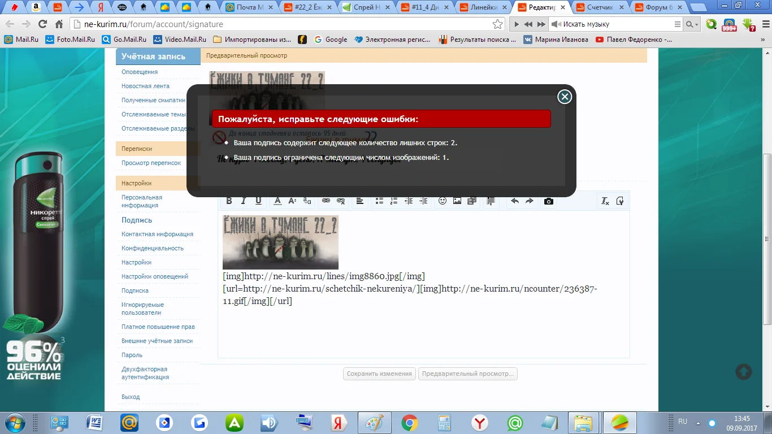
Task: Open Оповещения in account sidebar
Action: point(140,72)
